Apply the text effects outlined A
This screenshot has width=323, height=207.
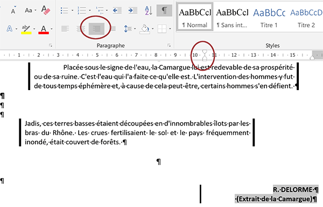[x=10, y=28]
